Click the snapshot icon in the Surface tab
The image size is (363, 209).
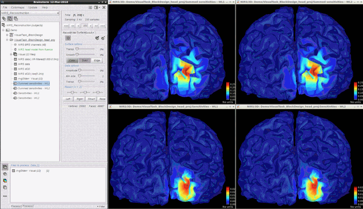pyautogui.click(x=68, y=38)
